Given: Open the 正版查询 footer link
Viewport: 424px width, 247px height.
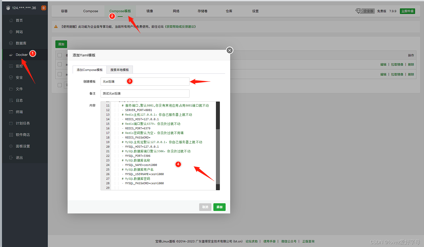Looking at the screenshot, I should [308, 241].
